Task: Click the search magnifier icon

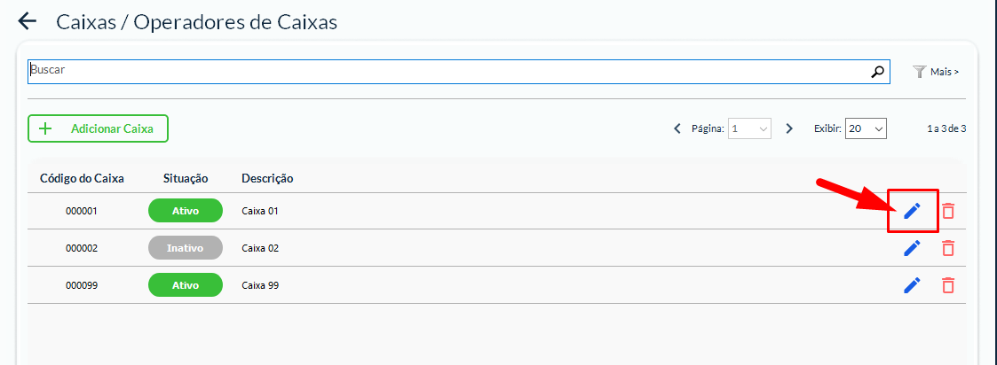Action: (x=878, y=72)
